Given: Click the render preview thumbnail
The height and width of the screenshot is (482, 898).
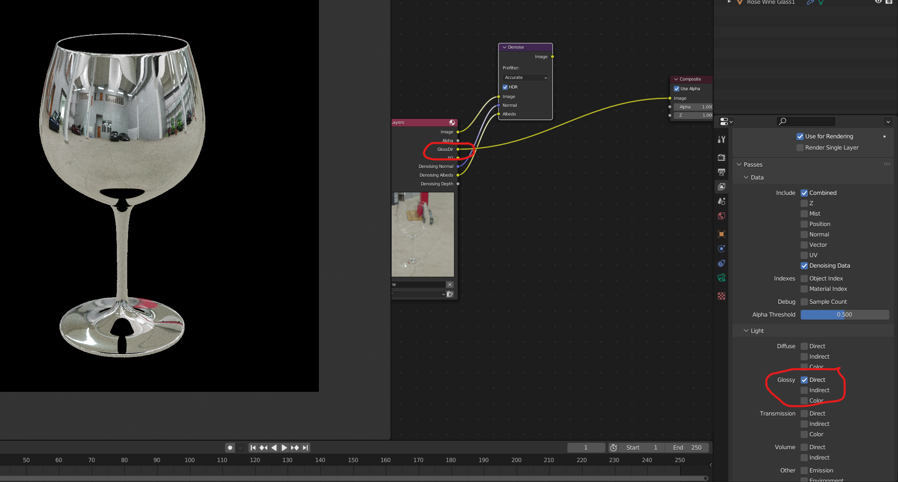Looking at the screenshot, I should pos(423,234).
